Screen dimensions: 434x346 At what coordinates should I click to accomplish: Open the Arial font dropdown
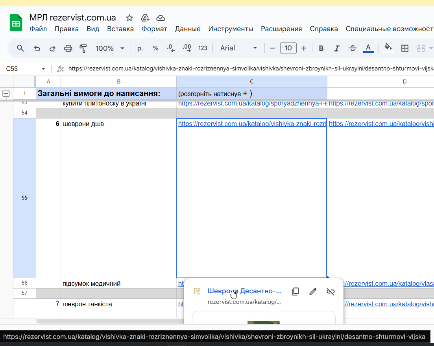pos(238,48)
